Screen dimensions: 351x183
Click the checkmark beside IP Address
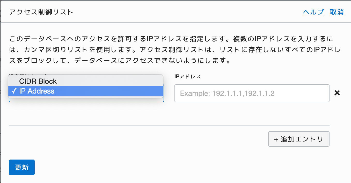(14, 91)
